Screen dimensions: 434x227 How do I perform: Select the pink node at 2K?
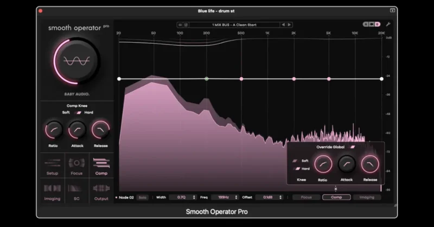click(294, 79)
